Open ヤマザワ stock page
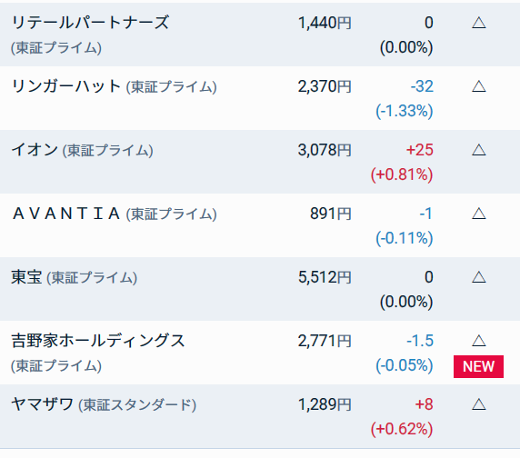Viewport: 520px width, 458px height. (x=42, y=404)
